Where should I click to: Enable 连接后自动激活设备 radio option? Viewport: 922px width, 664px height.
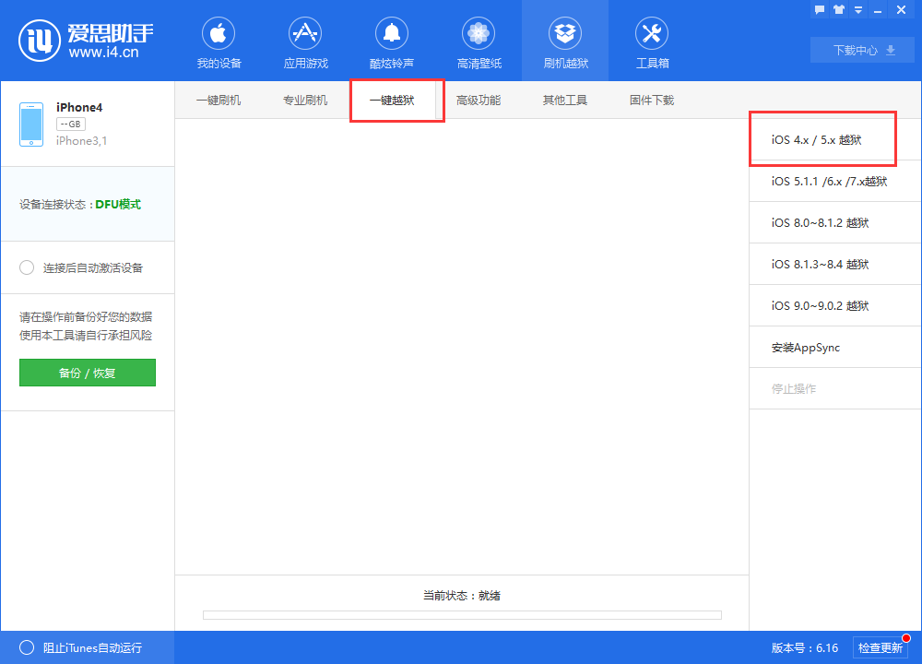tap(27, 267)
